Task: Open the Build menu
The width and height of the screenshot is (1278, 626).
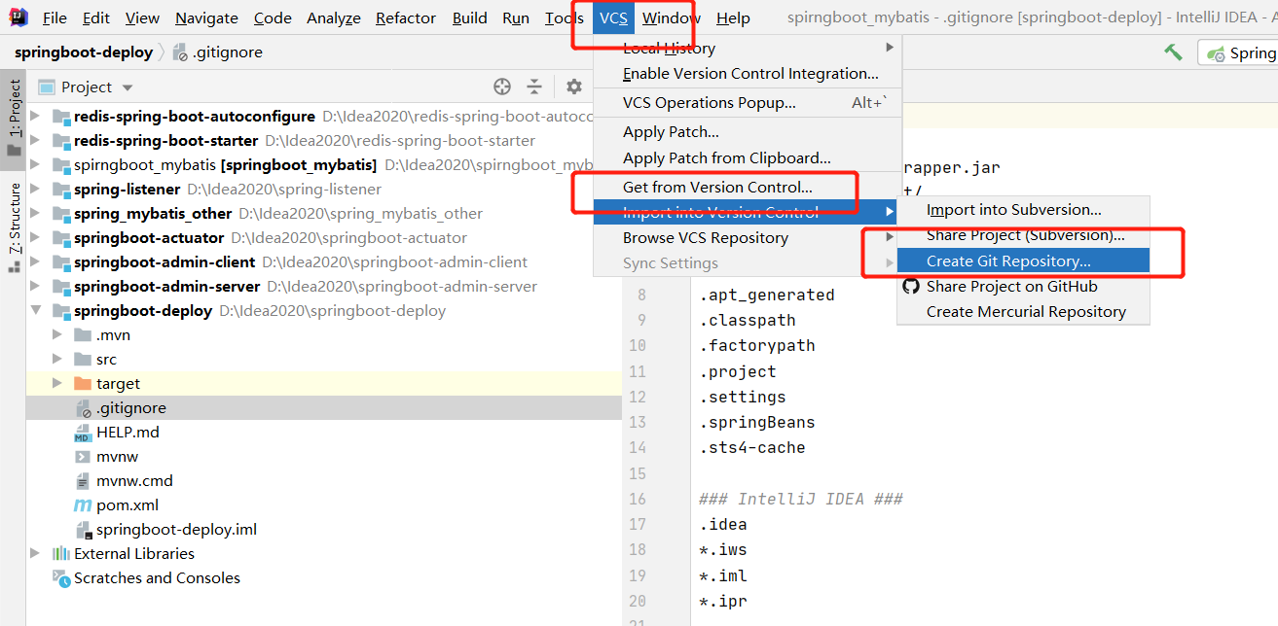Action: [470, 17]
